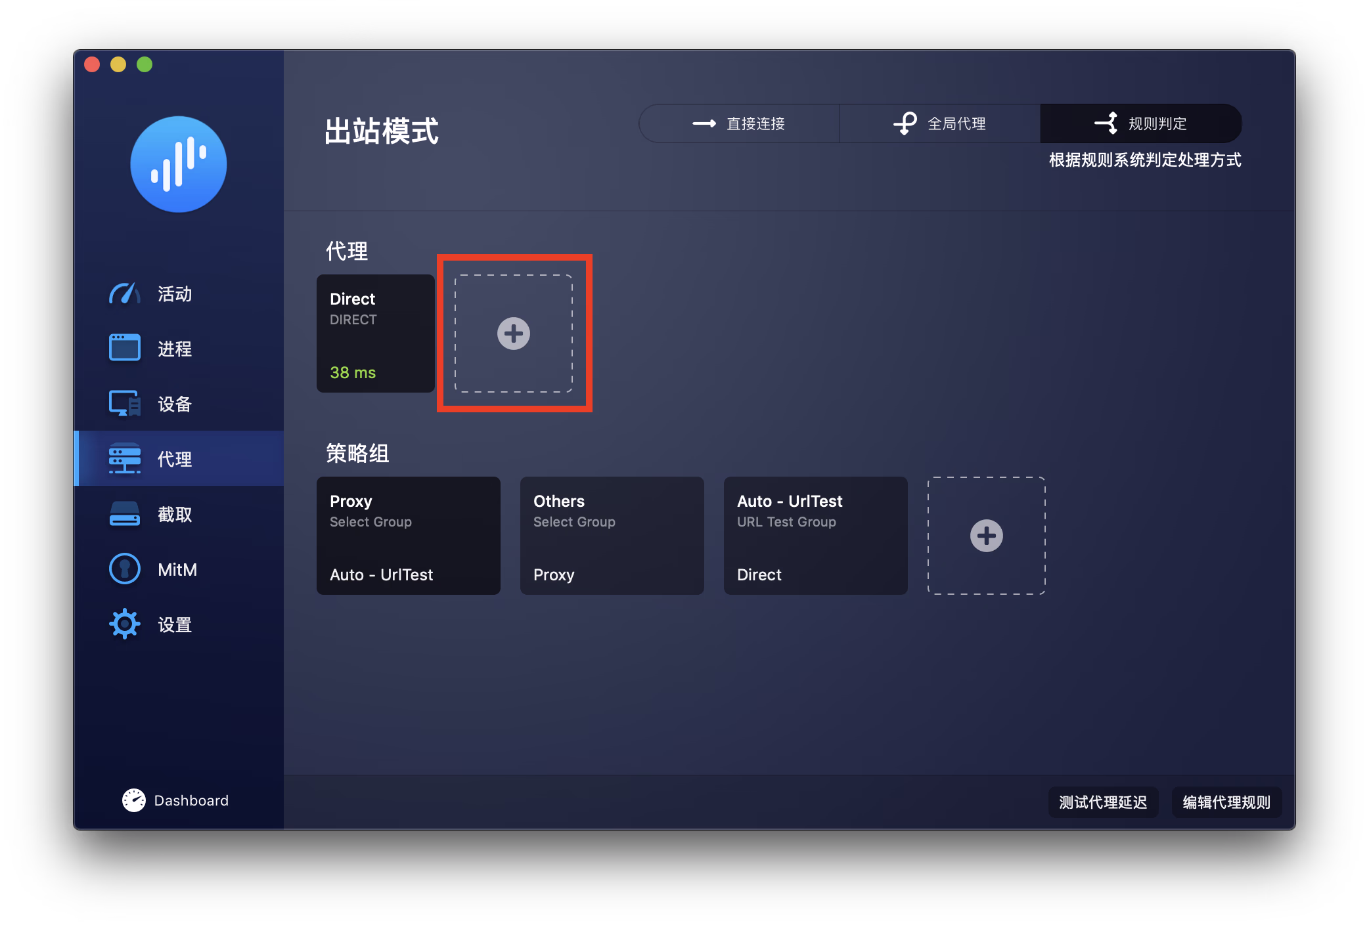Select the Direct proxy card

(x=376, y=334)
